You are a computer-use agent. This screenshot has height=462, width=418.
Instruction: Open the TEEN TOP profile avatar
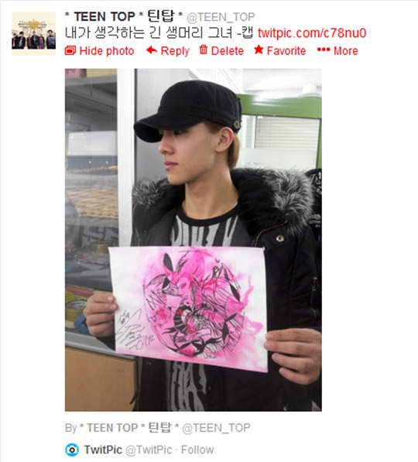33,33
